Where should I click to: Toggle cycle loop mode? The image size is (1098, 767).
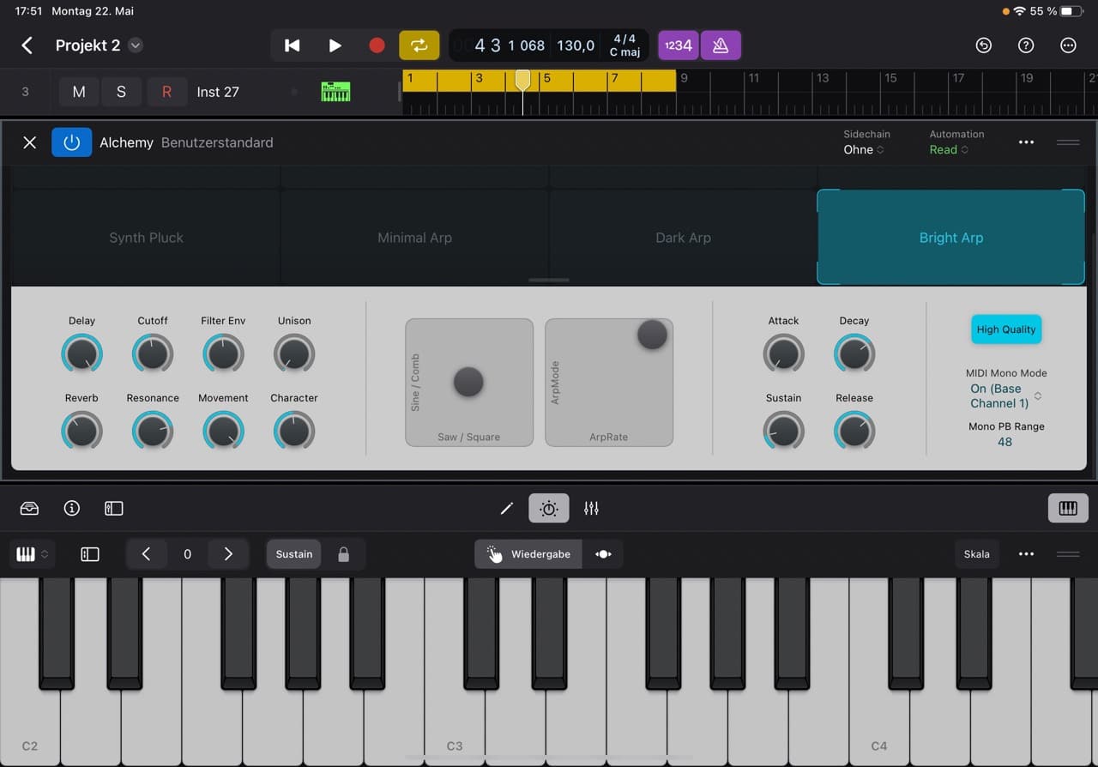419,45
